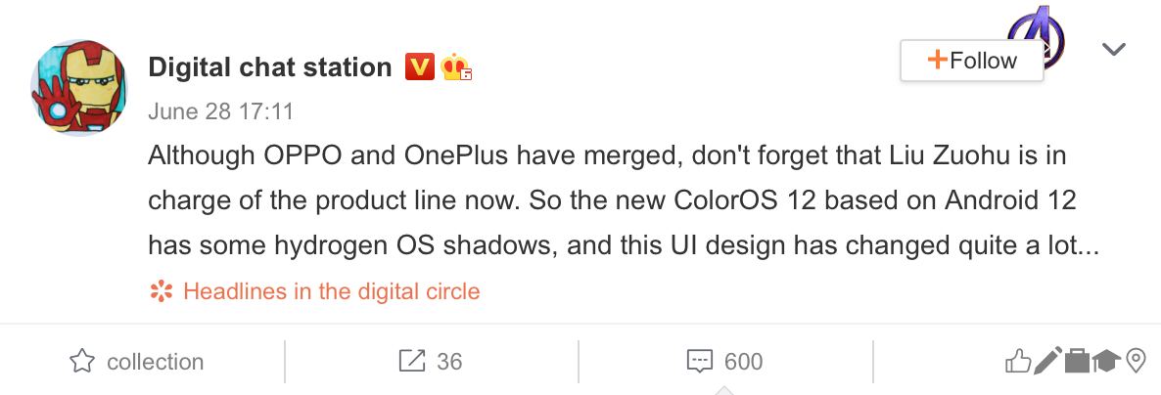Click the briefcase icon

pyautogui.click(x=1077, y=362)
